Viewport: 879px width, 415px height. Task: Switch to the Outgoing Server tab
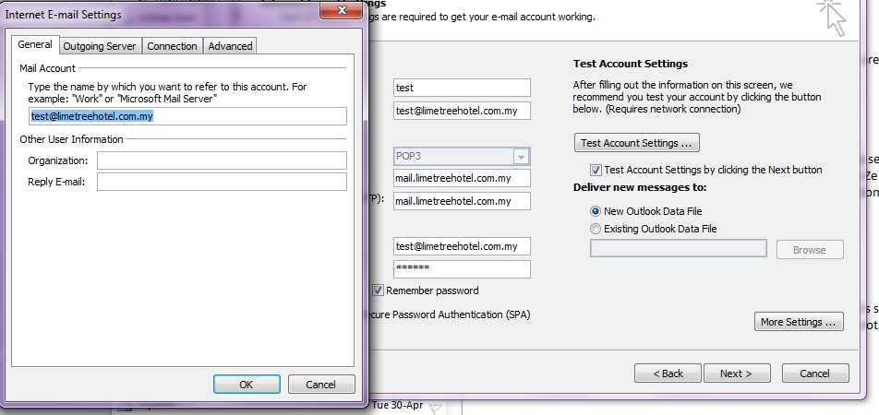100,46
